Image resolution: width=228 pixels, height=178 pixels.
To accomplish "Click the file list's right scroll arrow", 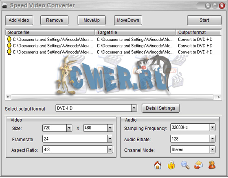I will 219,97.
